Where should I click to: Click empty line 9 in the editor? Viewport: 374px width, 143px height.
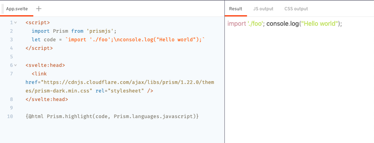[x=120, y=108]
